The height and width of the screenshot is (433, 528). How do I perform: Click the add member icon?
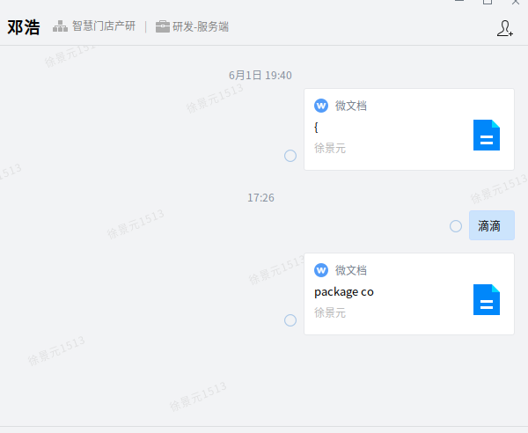click(x=504, y=28)
